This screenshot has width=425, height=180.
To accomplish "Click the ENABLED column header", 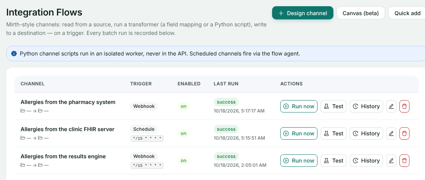I will coord(189,84).
